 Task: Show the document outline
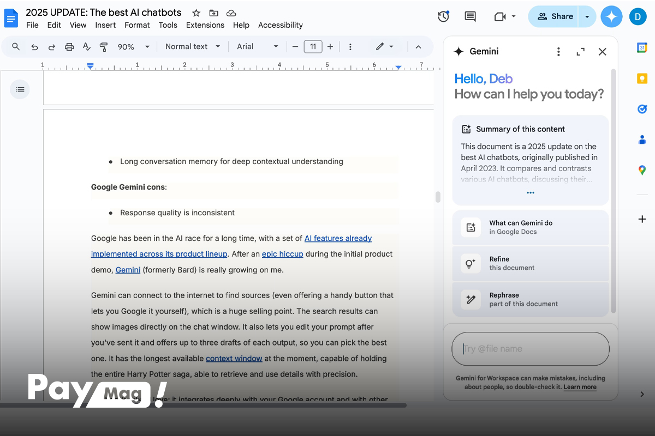tap(20, 89)
